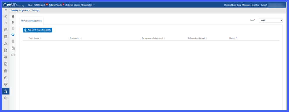Open the Year 2026 dropdown
289x112 pixels.
271,21
